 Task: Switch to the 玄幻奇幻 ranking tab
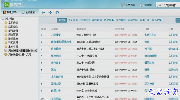tap(73, 20)
